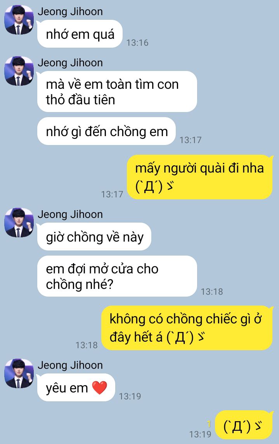Tap yellow 'mấy người quài đi nha' bubble
279x444 pixels.
pyautogui.click(x=200, y=177)
